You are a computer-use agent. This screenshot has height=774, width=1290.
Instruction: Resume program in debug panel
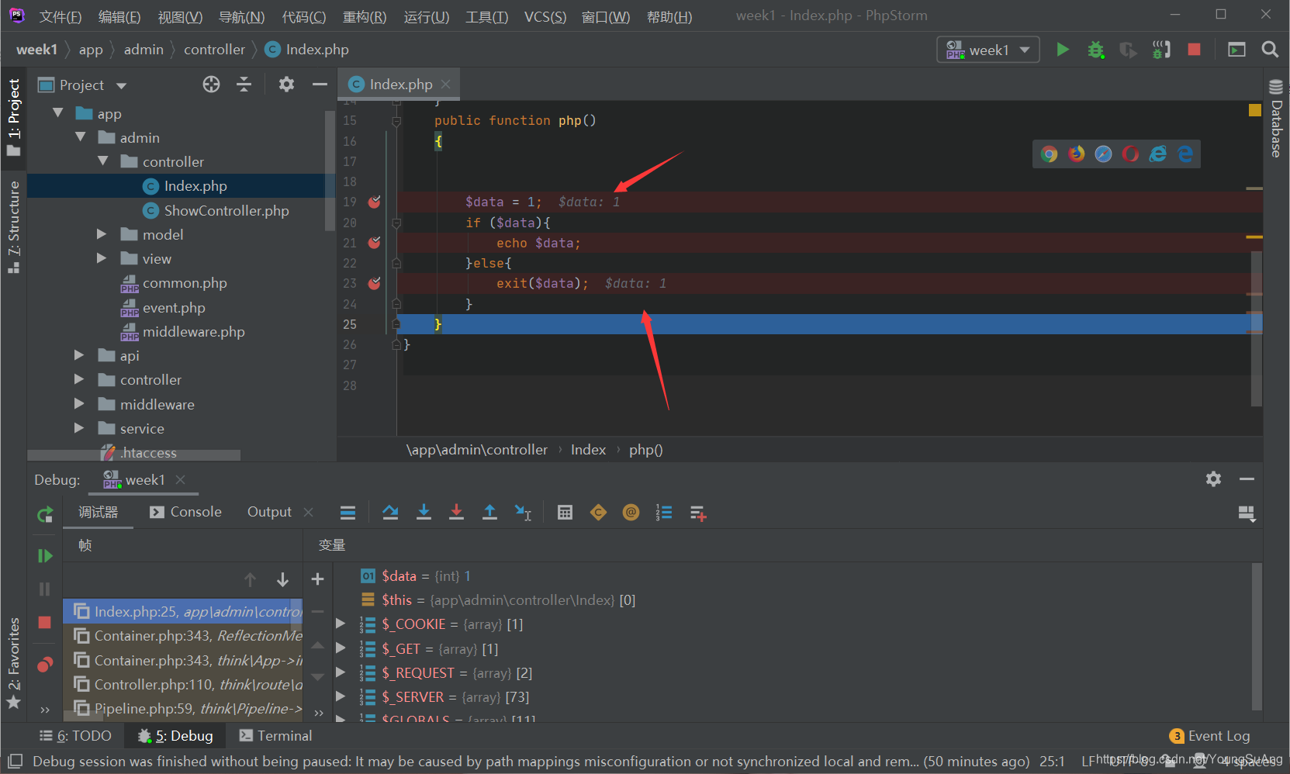[44, 555]
